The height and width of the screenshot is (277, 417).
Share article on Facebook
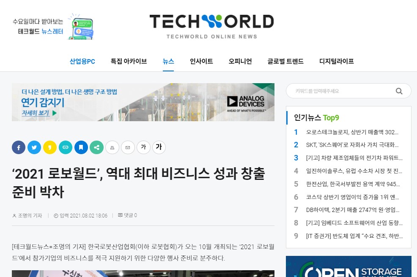[x=19, y=147]
